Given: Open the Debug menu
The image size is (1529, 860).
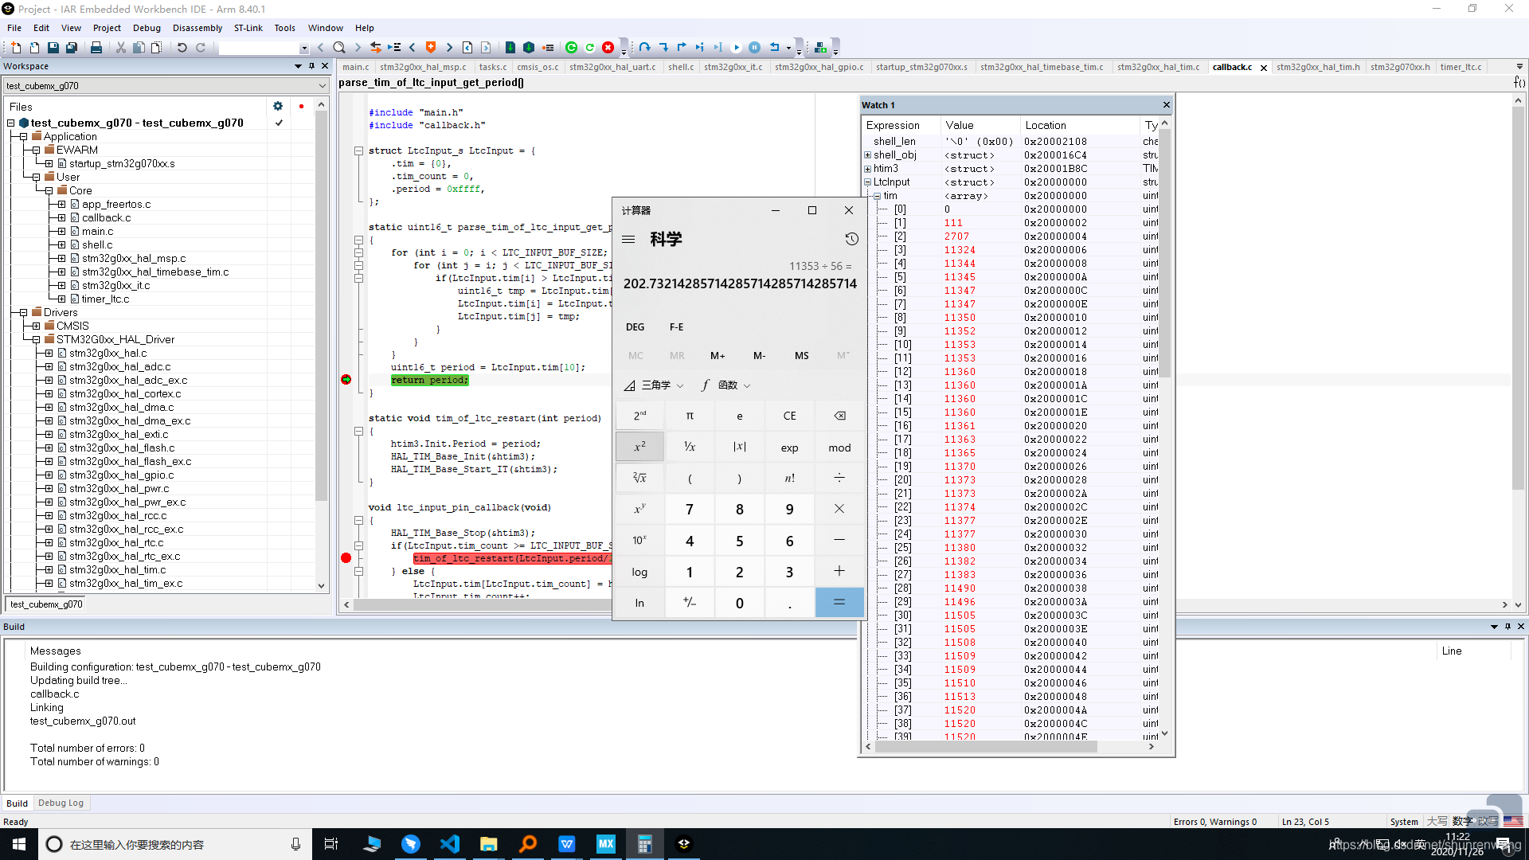Looking at the screenshot, I should tap(147, 28).
